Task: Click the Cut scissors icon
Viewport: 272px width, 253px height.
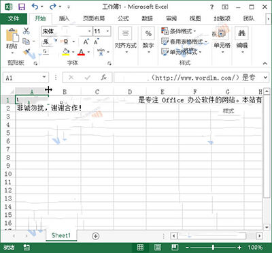Action: pyautogui.click(x=27, y=31)
